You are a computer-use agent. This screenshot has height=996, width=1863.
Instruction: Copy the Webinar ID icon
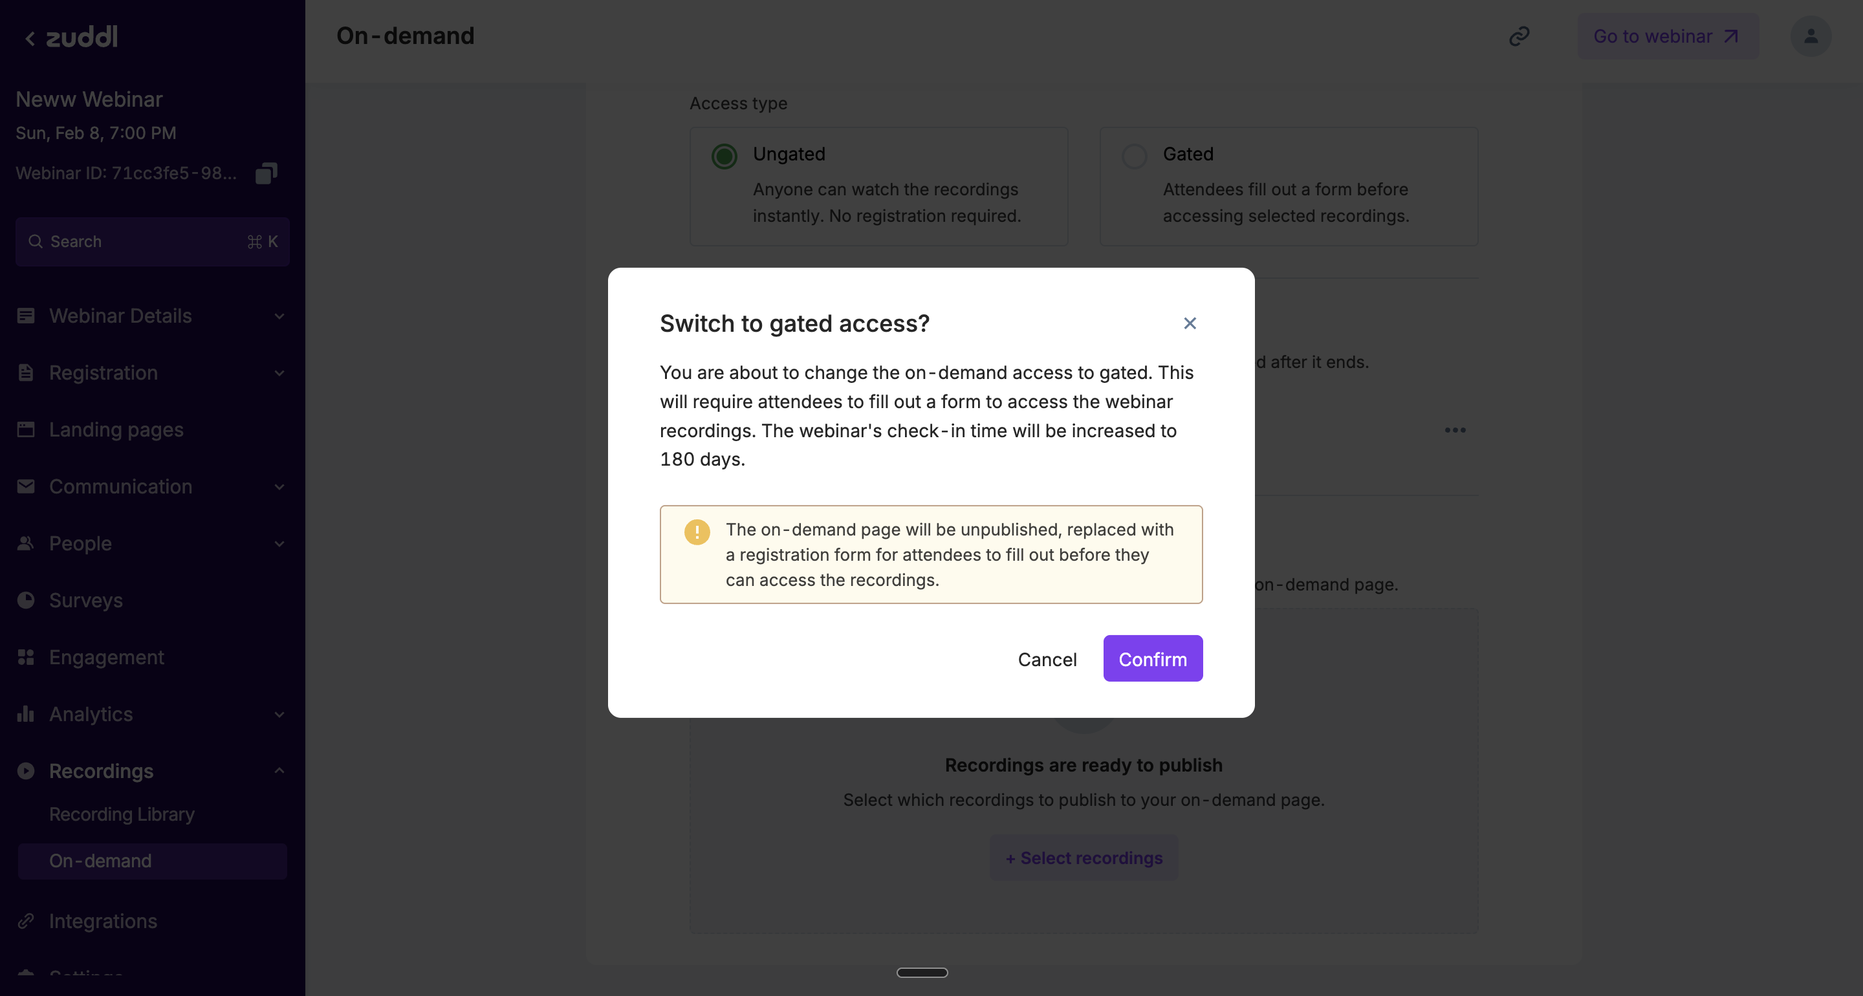pos(266,173)
